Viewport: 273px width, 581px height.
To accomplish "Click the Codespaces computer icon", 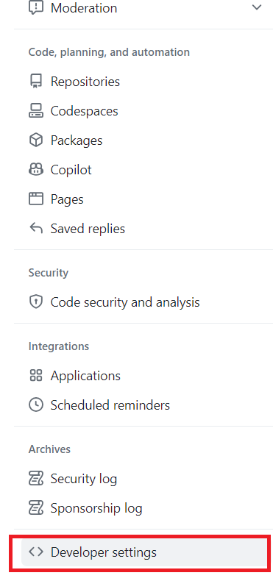I will [36, 111].
